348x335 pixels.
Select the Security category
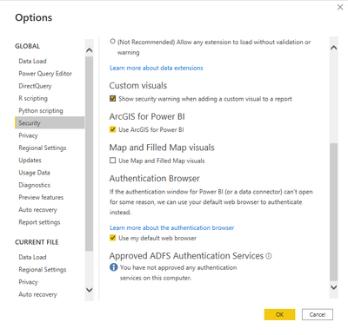point(50,122)
